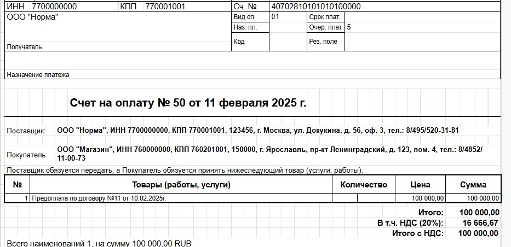Select the Всего наименований summary line

pyautogui.click(x=99, y=243)
